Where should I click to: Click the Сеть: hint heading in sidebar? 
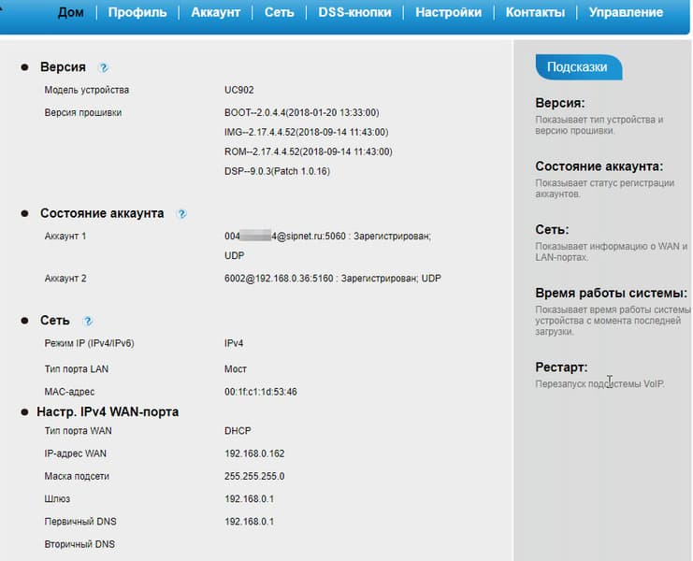pos(552,230)
